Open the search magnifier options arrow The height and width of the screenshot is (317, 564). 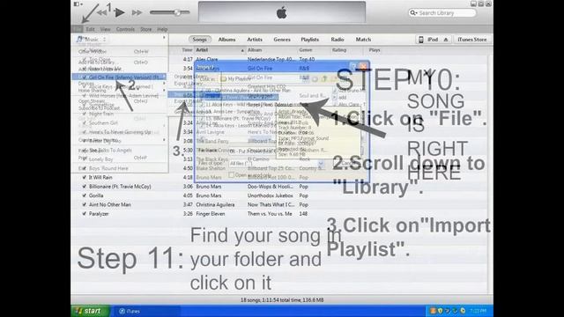(413, 13)
